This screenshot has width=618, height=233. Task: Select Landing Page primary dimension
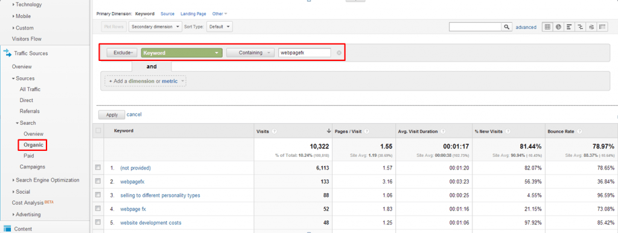193,14
